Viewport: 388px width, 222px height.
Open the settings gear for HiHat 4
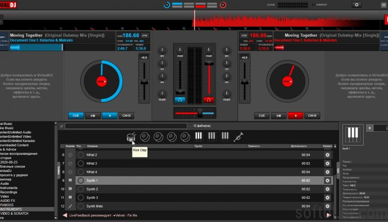[327, 172]
